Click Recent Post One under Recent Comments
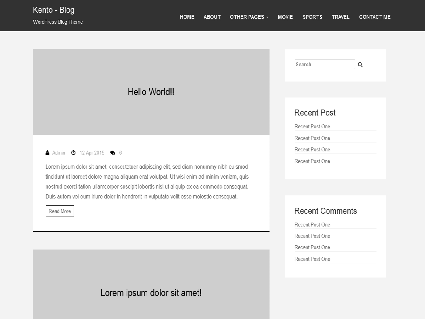The height and width of the screenshot is (319, 425). tap(312, 224)
